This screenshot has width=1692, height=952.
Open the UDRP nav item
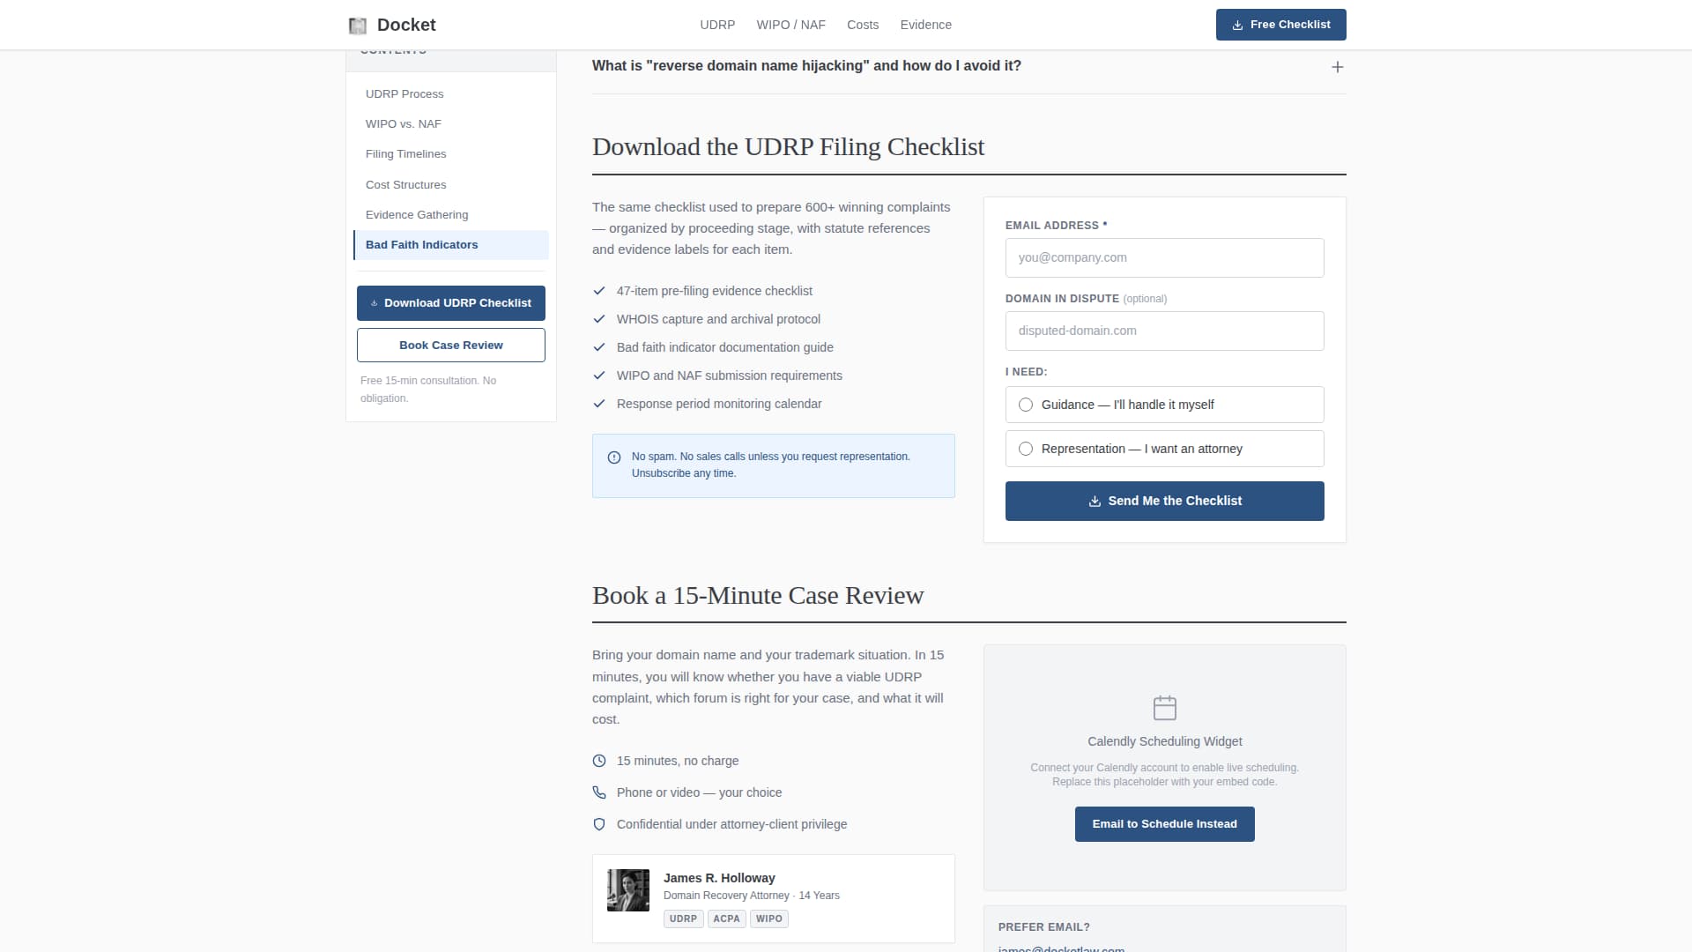[717, 25]
